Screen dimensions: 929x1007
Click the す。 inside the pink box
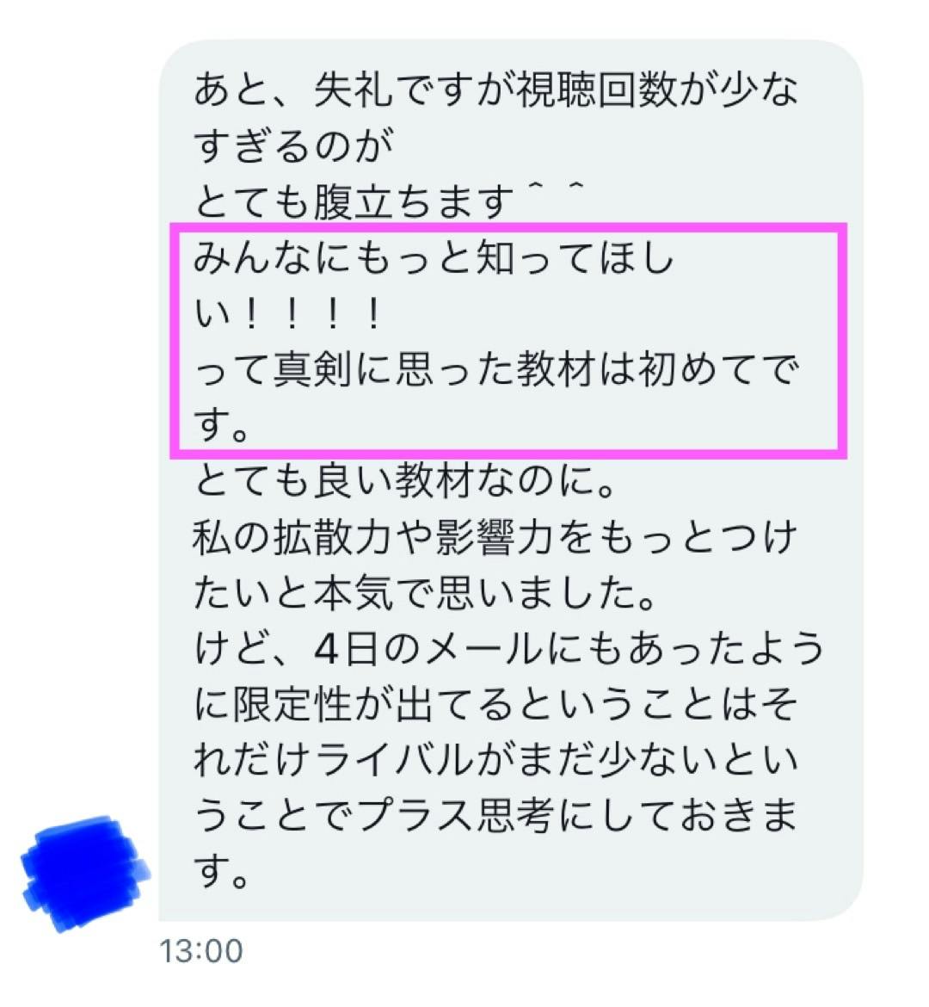pos(221,426)
